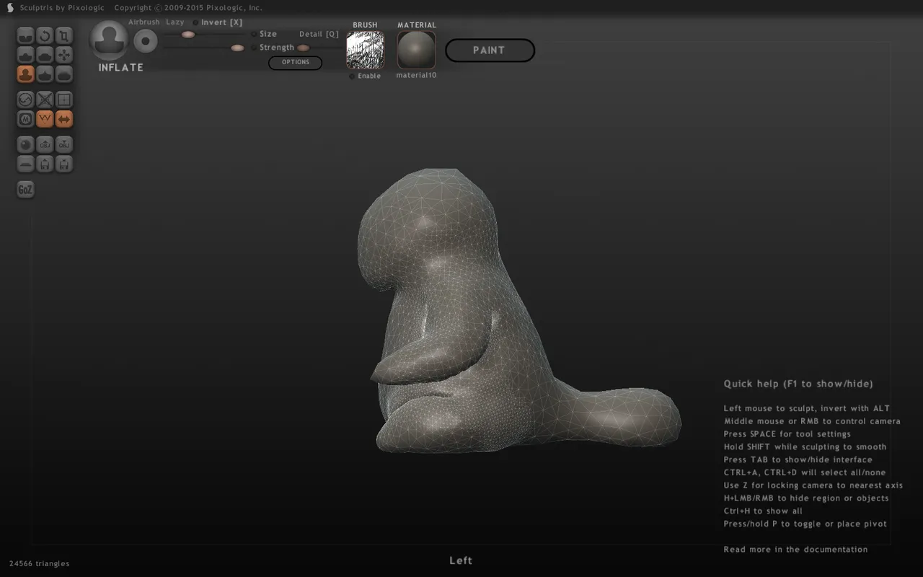
Task: Click the Open file icon
Action: coord(45,163)
